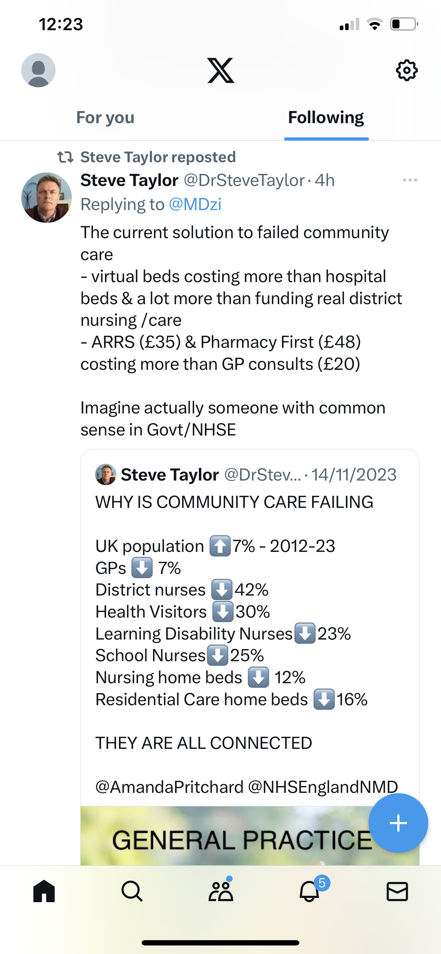Open the three-dot menu on Steve Taylor's post
The image size is (441, 954).
(410, 180)
